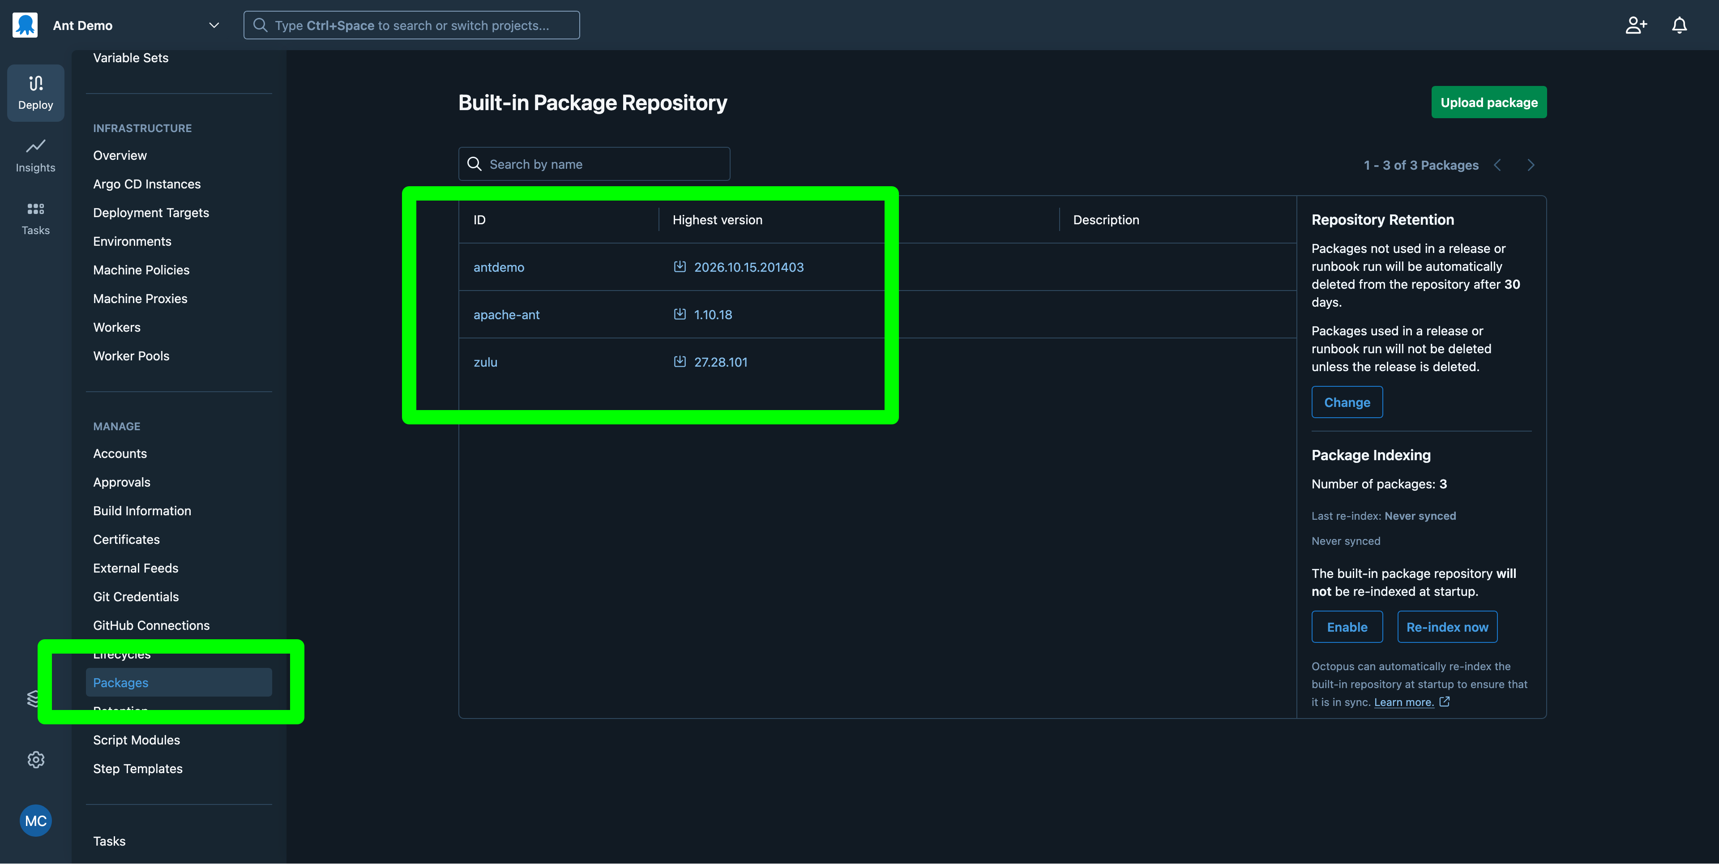Open the settings gear icon
The height and width of the screenshot is (864, 1719).
(x=36, y=759)
